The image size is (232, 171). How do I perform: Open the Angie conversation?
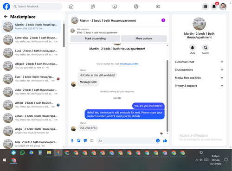point(31,131)
